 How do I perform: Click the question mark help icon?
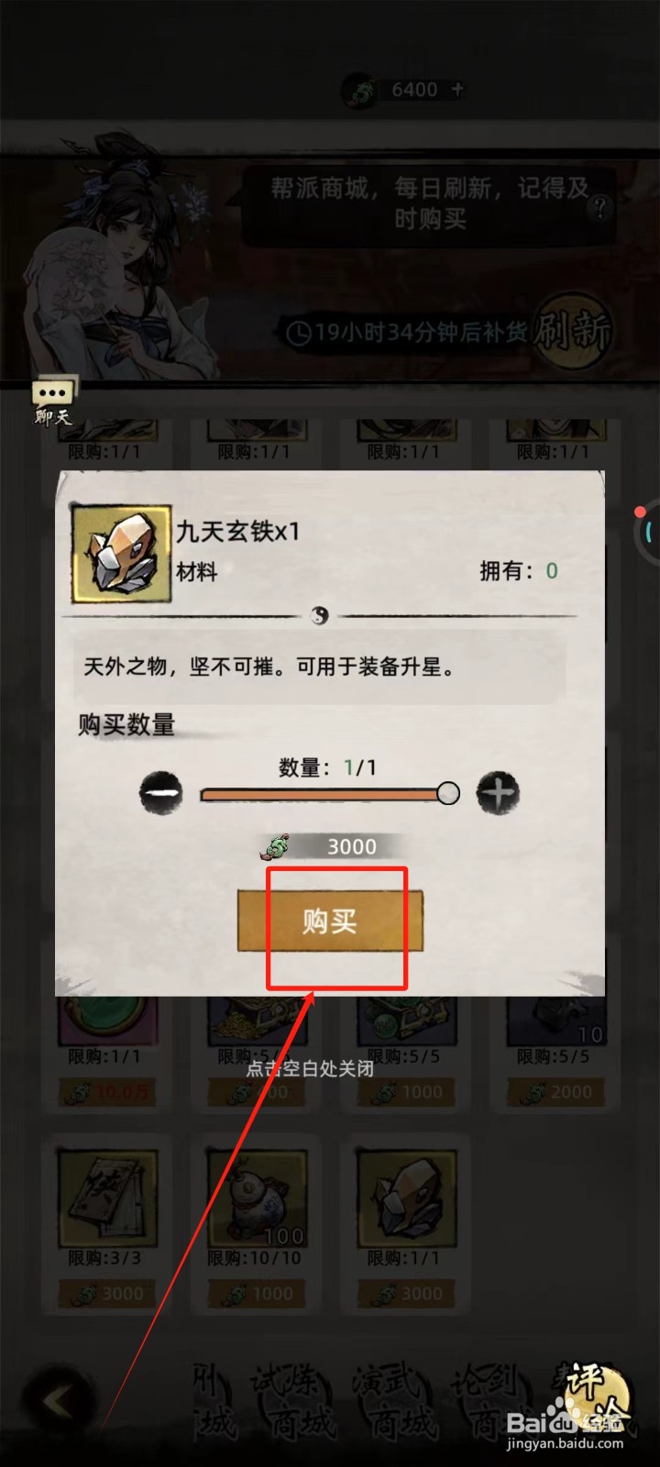click(x=600, y=207)
